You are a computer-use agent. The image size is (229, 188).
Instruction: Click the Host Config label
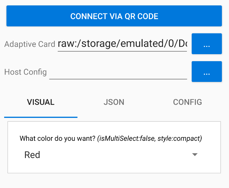coord(26,72)
